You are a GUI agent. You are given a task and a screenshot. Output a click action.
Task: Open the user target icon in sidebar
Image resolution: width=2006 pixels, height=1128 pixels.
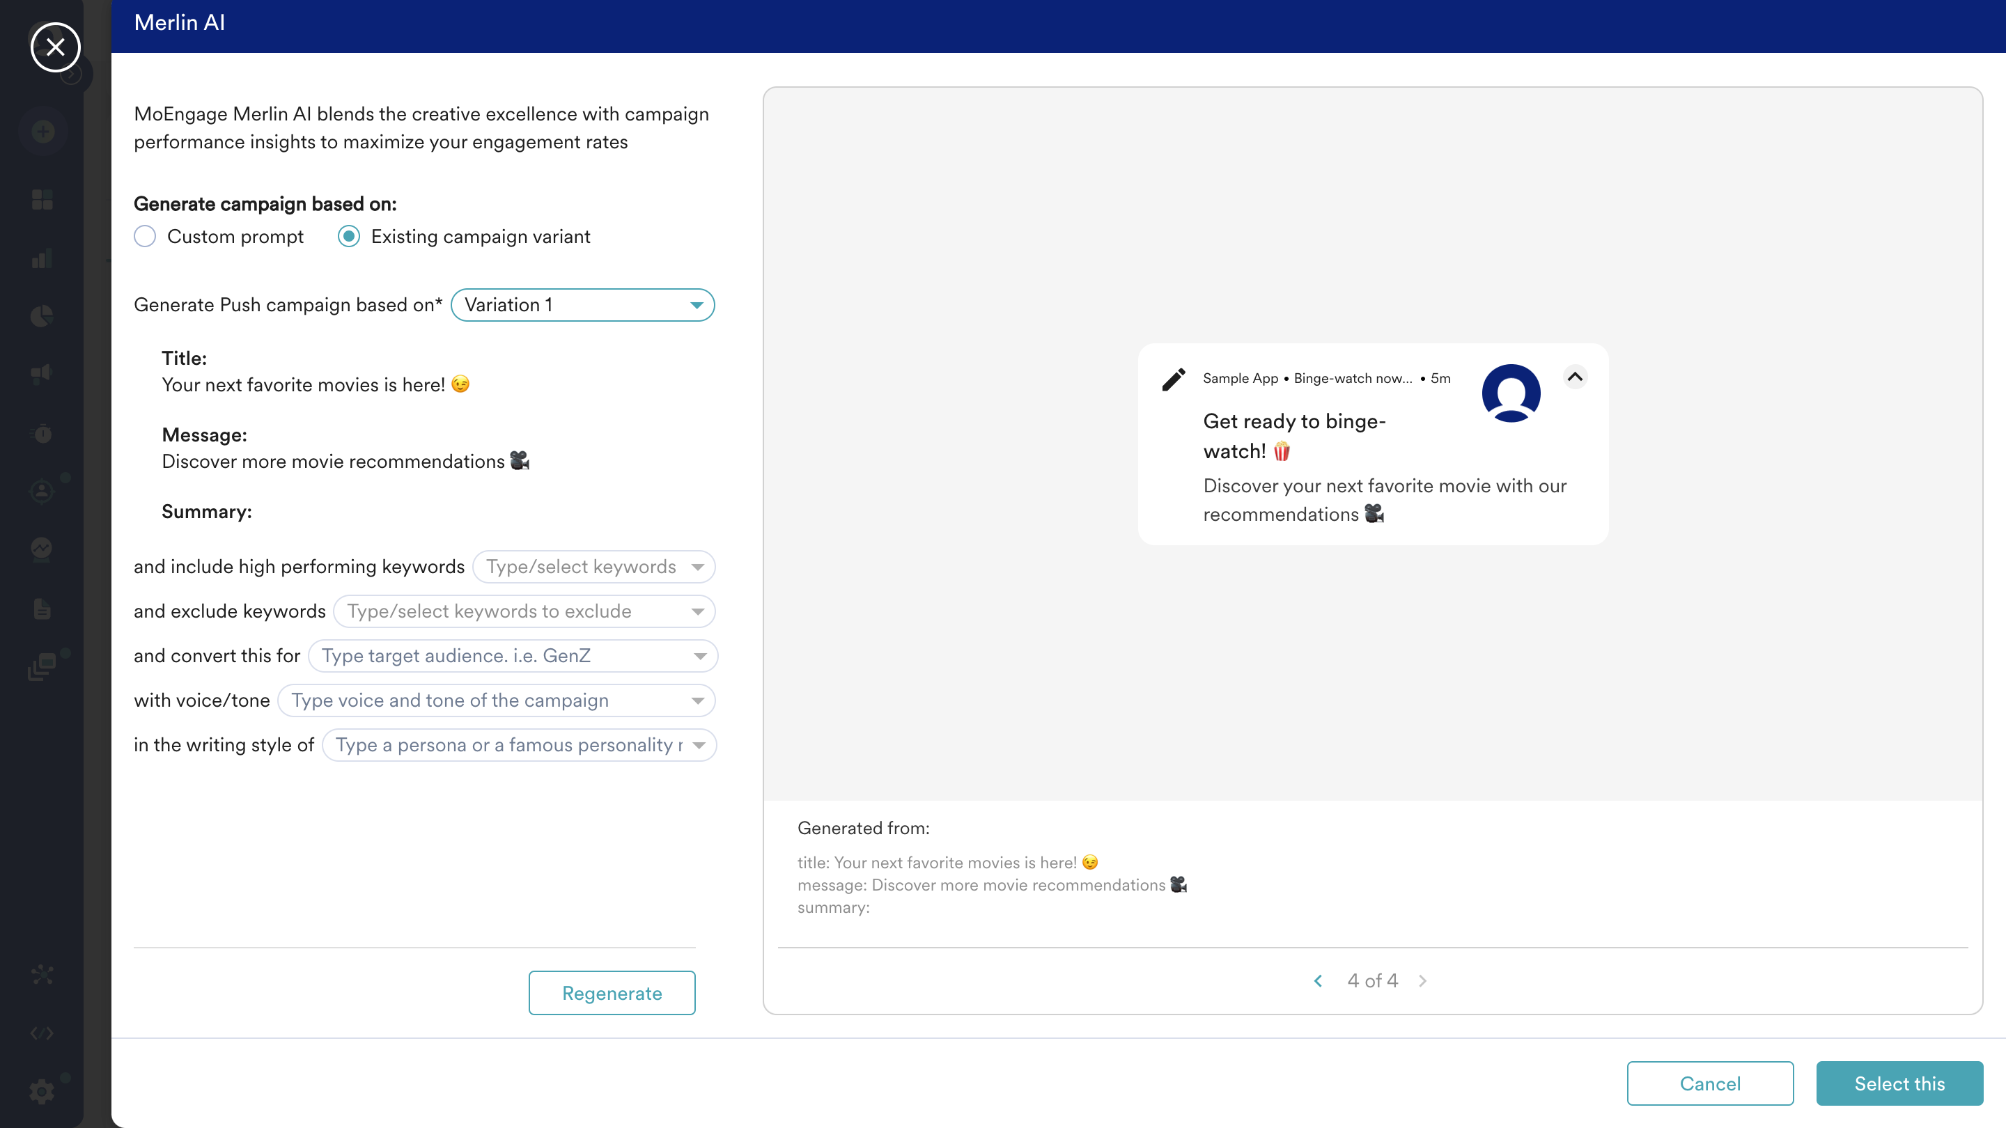[x=42, y=491]
